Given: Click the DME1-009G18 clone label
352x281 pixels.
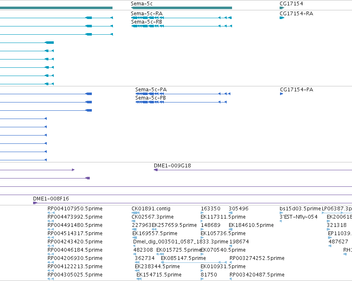Looking at the screenshot, I should tap(172, 166).
